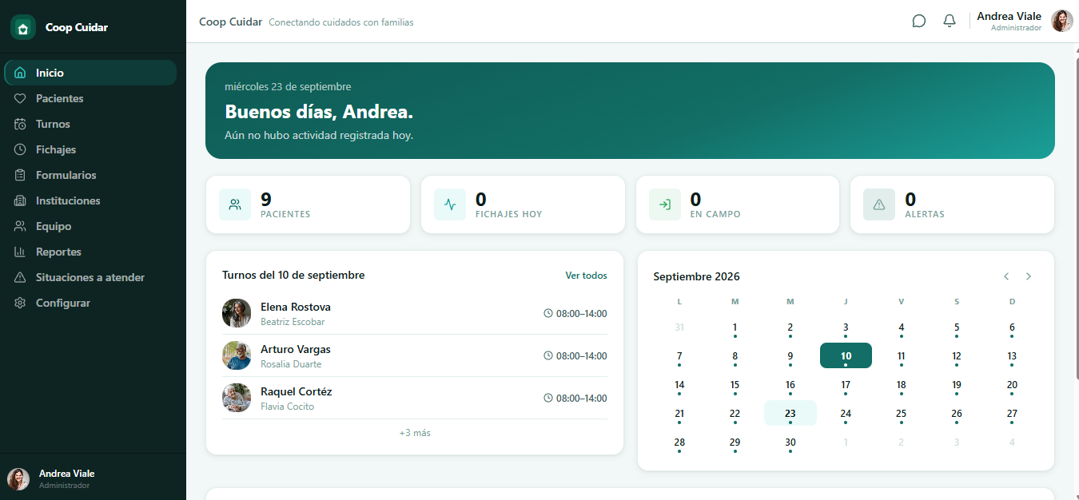Click caregiver name Rosalia Duarte

click(291, 364)
